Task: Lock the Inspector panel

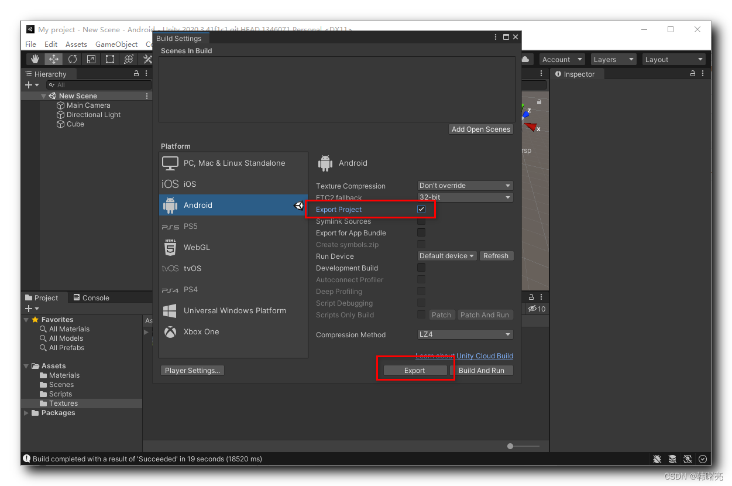Action: (693, 74)
